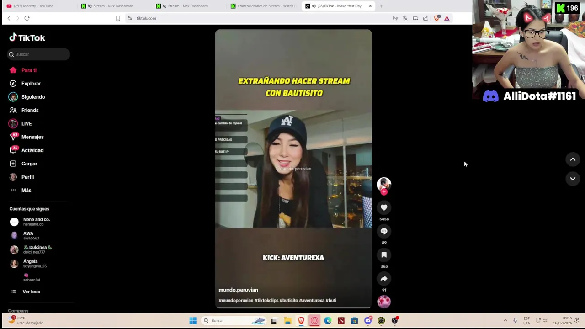Open Brave Rewards triangle icon
Screen dimensions: 585x329
pyautogui.click(x=447, y=18)
